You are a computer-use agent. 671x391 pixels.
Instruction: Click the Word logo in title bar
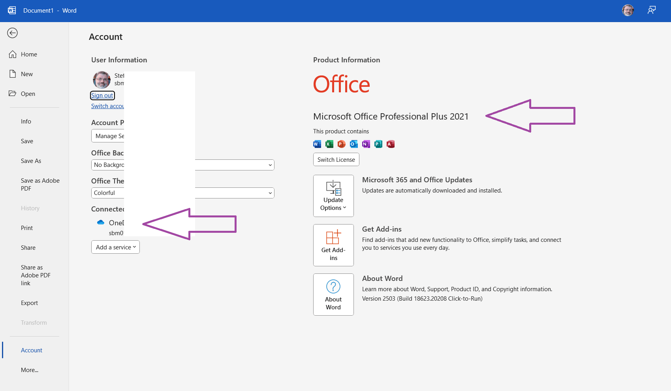tap(12, 11)
